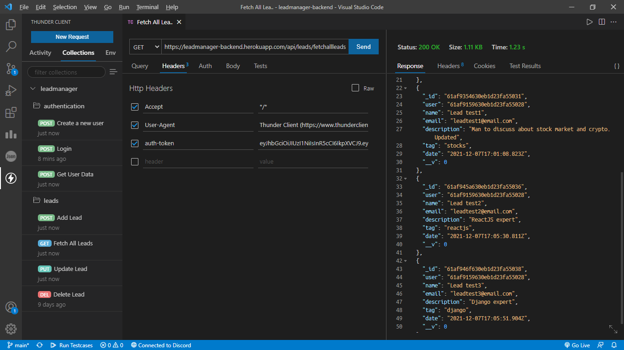
Task: Open the Cookies tab
Action: coord(485,66)
